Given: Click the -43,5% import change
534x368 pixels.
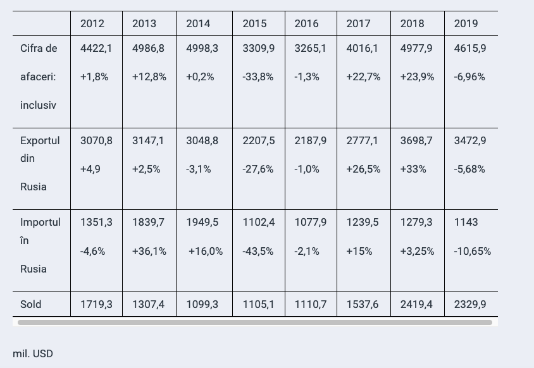Looking at the screenshot, I should coord(258,251).
